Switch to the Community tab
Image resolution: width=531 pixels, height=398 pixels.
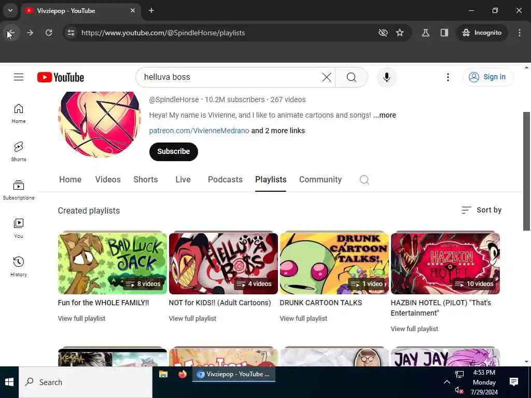(x=320, y=180)
